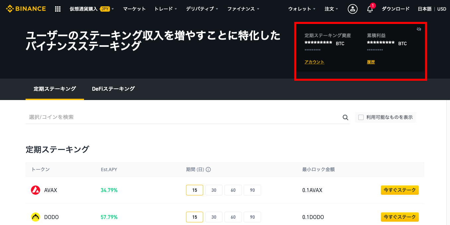The image size is (450, 225).
Task: Toggle balance visibility eye icon
Action: pyautogui.click(x=419, y=29)
